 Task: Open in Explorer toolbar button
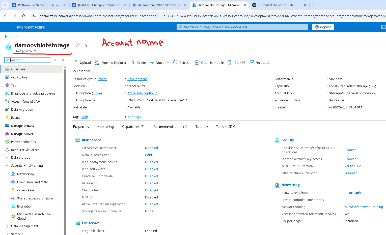tap(111, 63)
